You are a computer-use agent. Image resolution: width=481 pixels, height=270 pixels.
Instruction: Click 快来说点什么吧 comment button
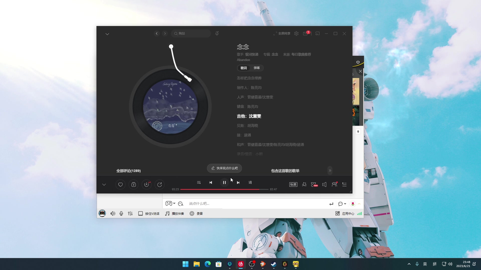tap(224, 168)
